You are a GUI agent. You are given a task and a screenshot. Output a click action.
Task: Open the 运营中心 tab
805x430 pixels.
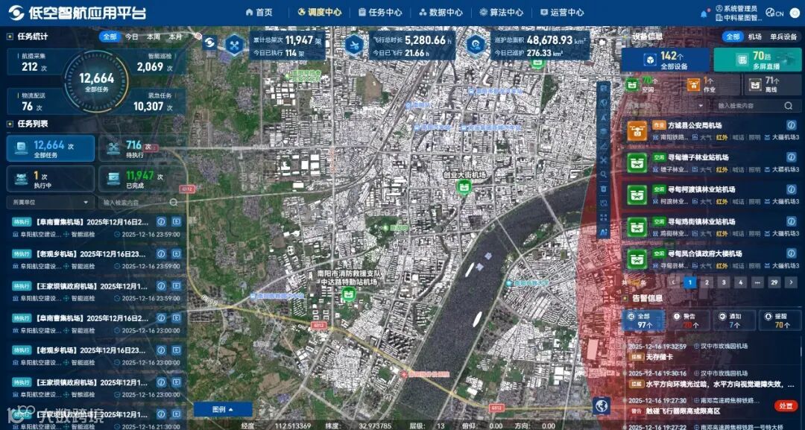tap(562, 13)
